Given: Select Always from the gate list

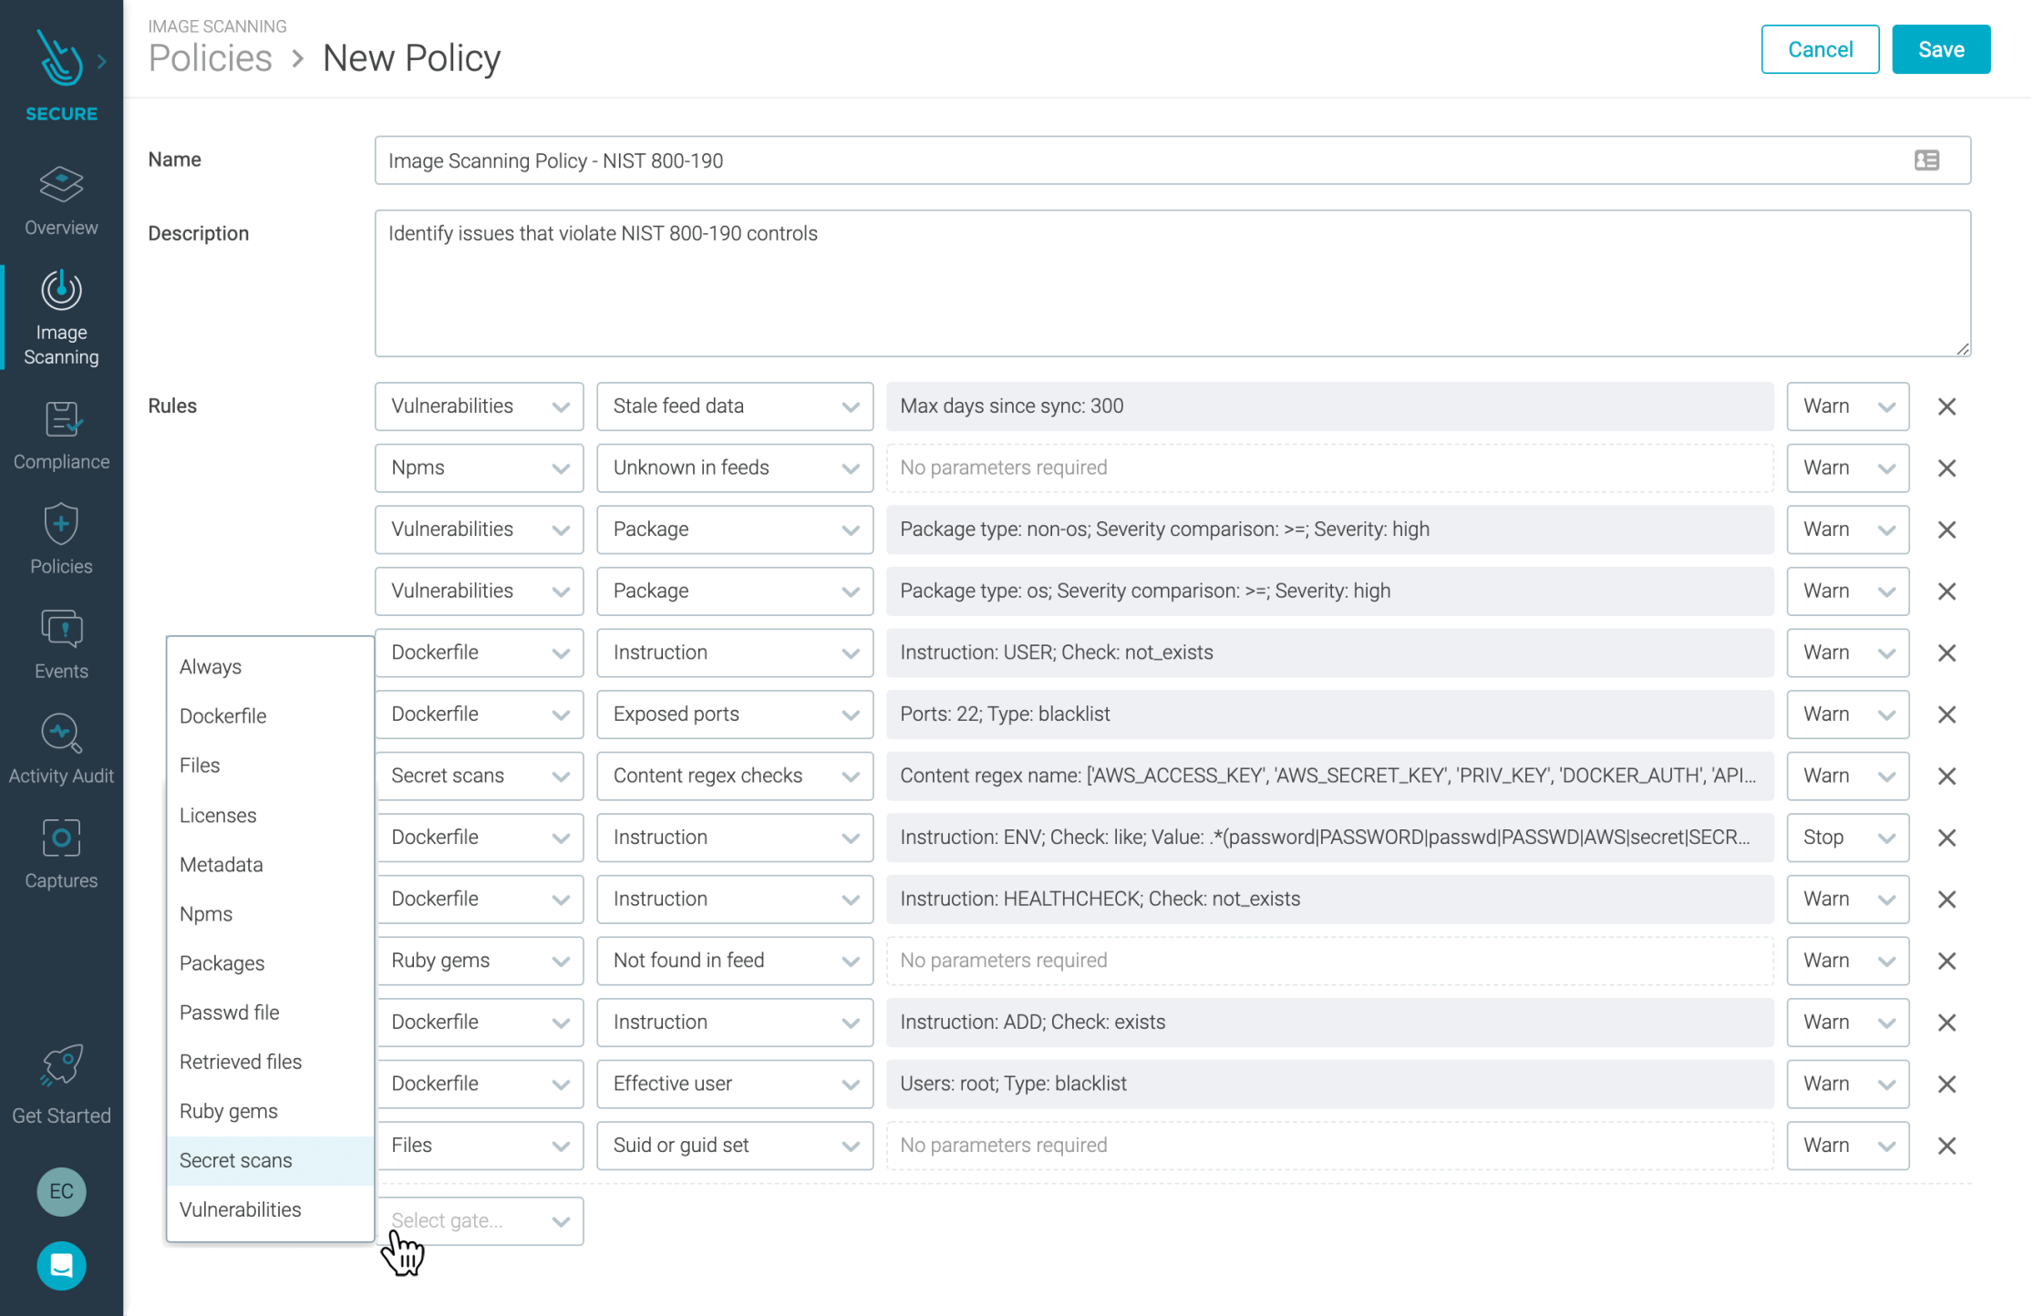Looking at the screenshot, I should 270,666.
